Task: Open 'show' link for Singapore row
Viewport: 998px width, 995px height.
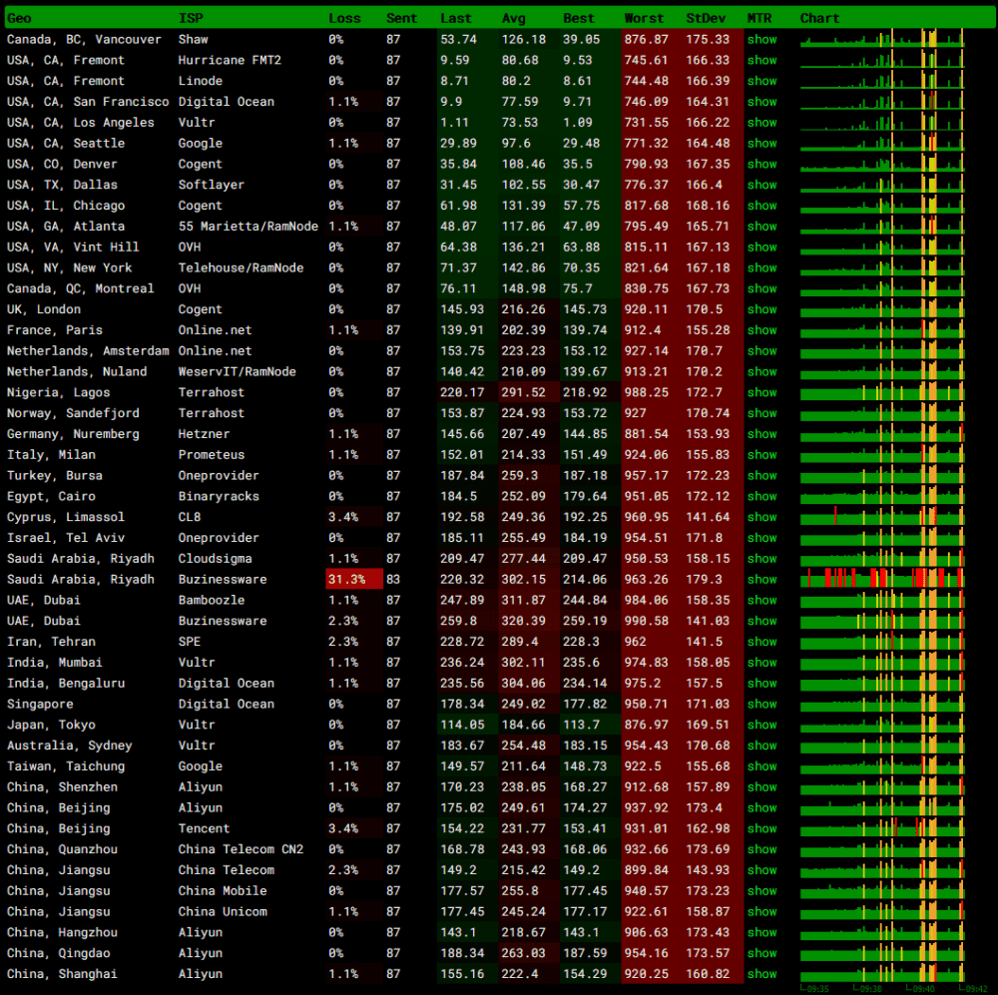Action: (761, 704)
